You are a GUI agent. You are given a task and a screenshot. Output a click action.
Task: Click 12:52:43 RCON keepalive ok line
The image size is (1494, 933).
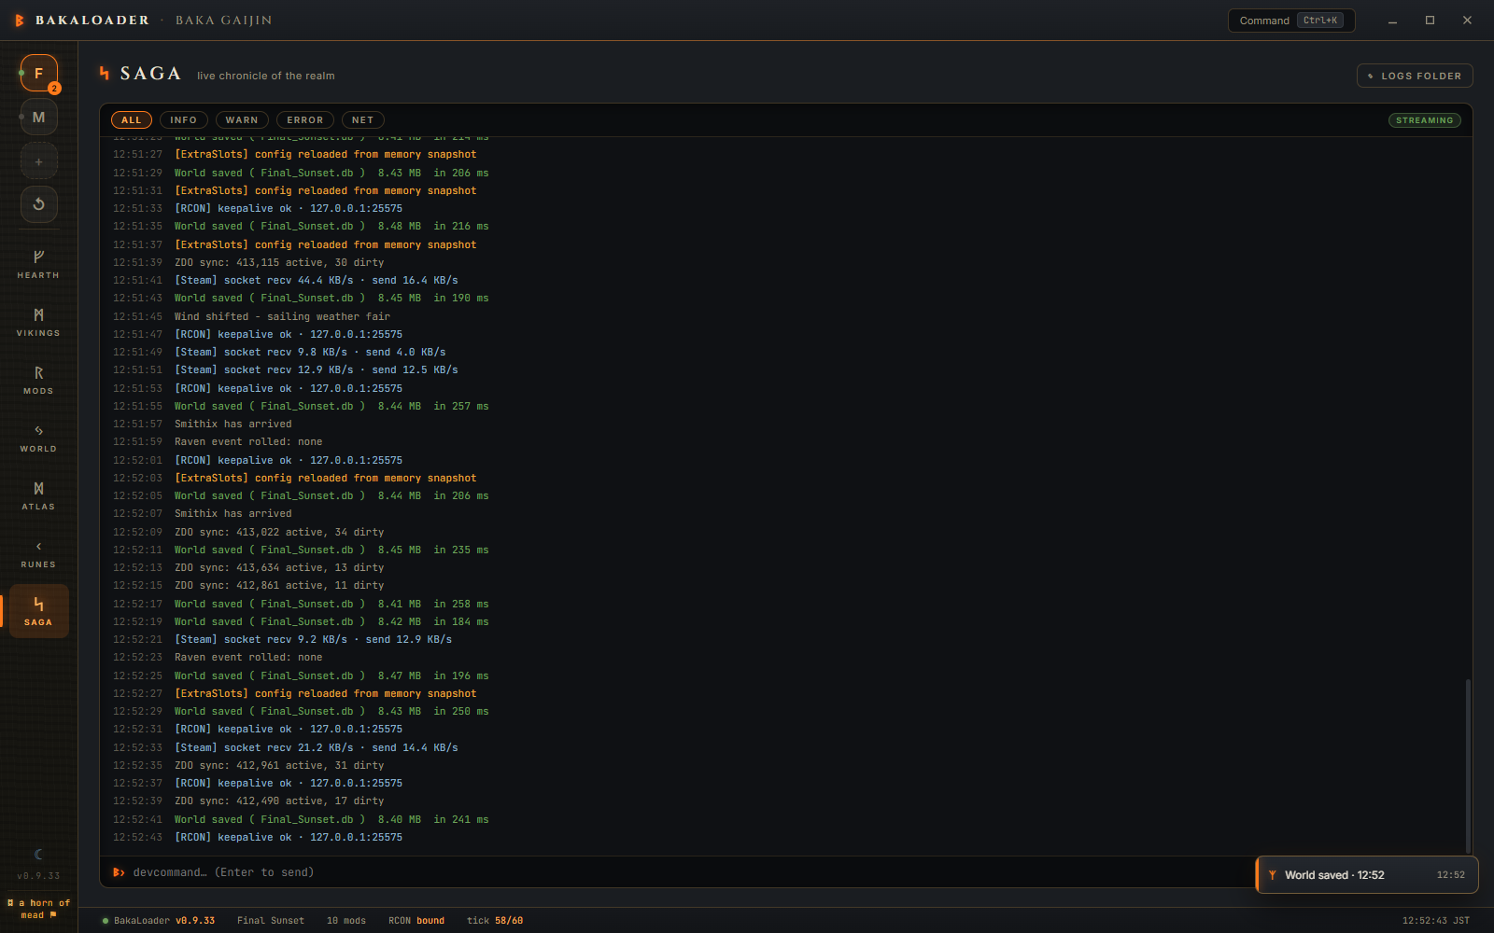click(x=289, y=838)
